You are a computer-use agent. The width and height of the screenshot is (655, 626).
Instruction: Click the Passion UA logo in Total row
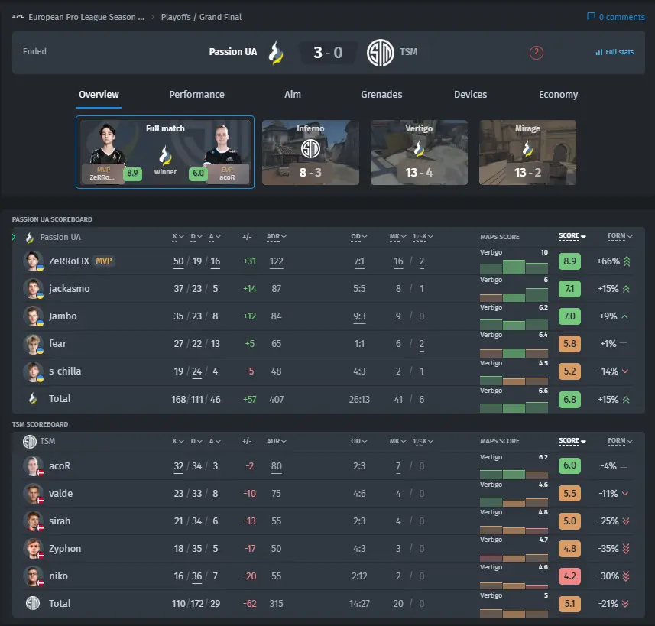point(33,399)
